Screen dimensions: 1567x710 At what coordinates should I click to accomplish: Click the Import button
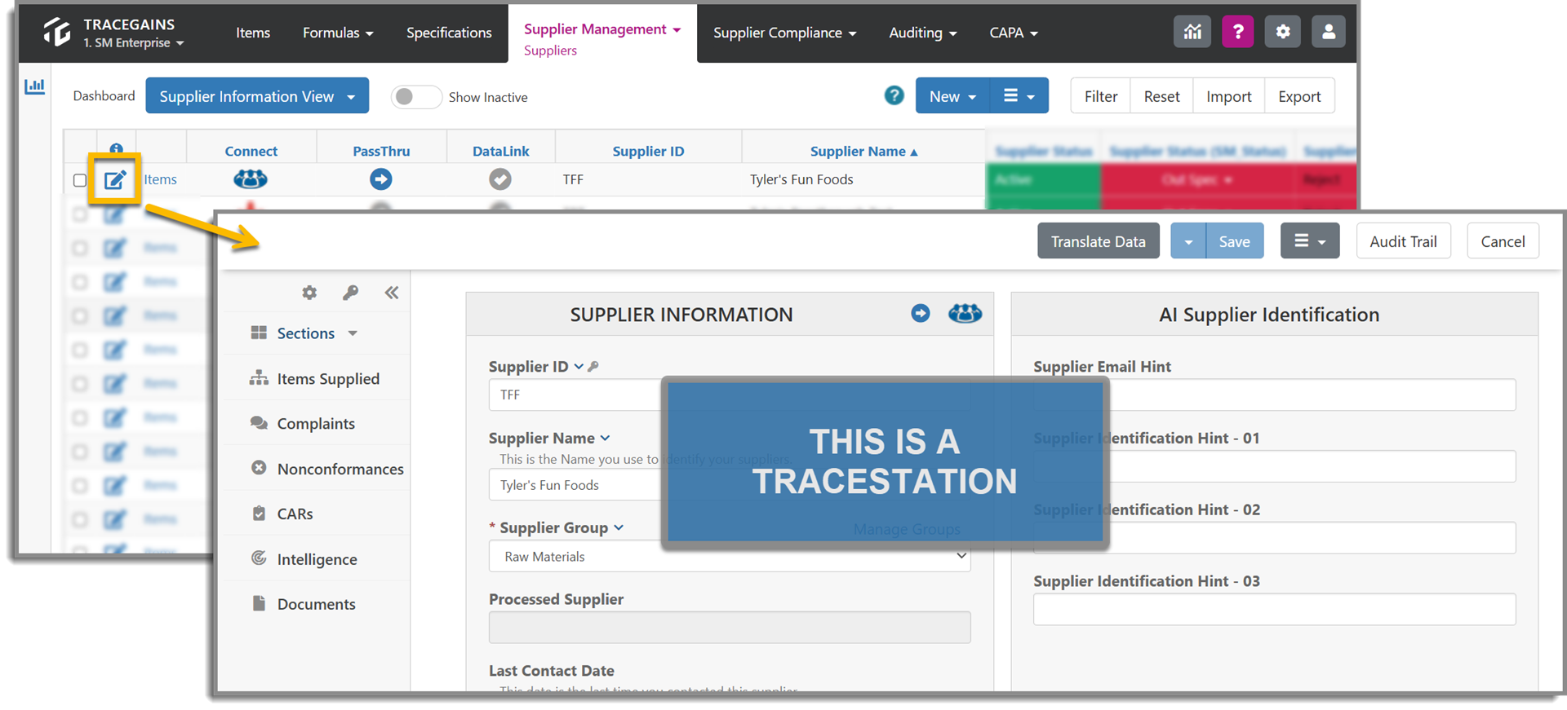[x=1228, y=96]
